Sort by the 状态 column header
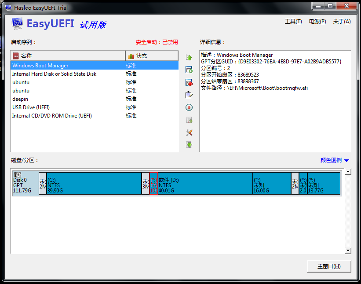 [x=152, y=56]
